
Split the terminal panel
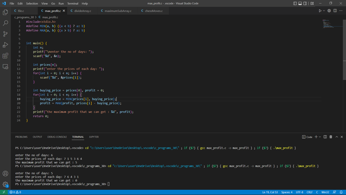325,137
